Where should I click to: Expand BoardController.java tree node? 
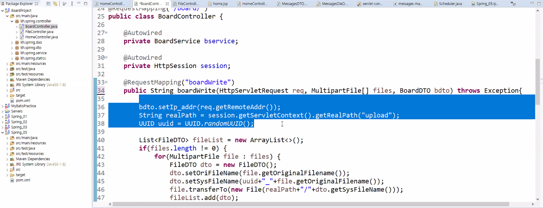tap(17, 26)
